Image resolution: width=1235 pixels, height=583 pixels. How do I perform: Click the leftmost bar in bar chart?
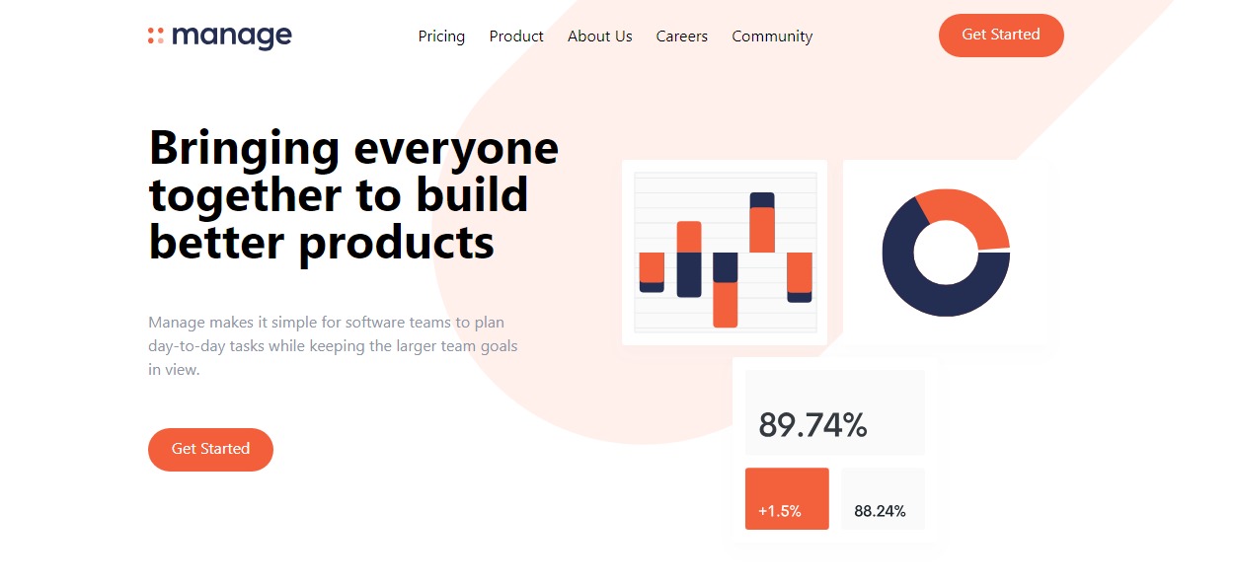tap(652, 272)
